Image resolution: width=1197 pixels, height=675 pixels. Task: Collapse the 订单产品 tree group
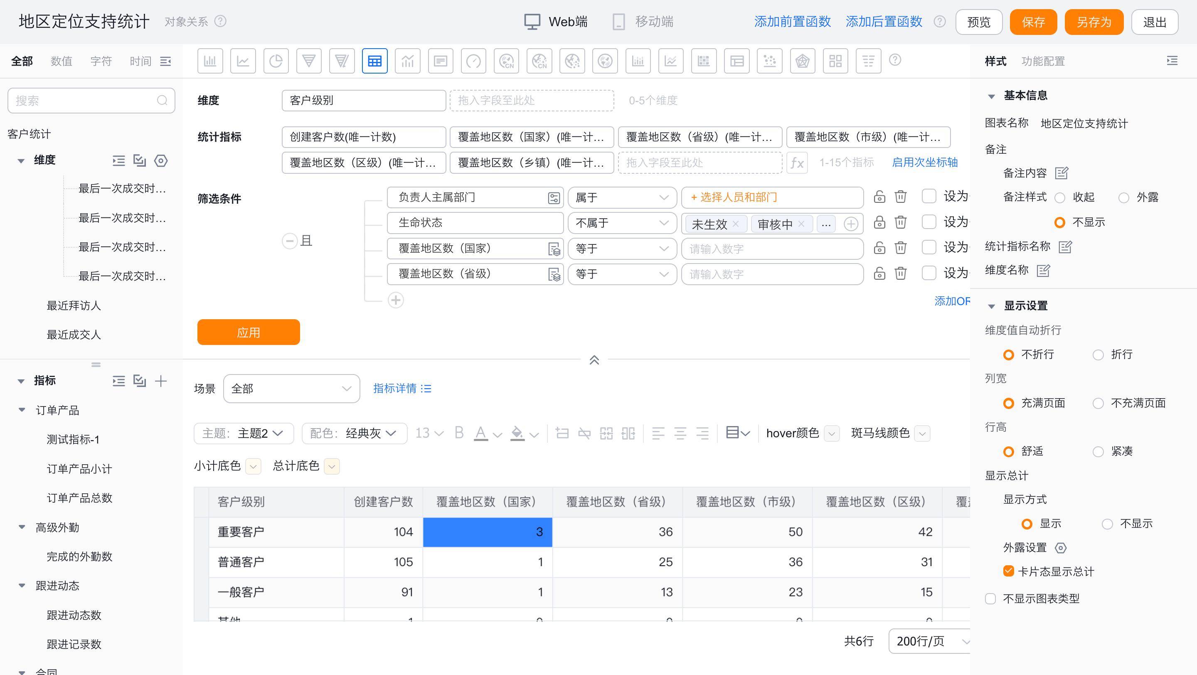(x=22, y=410)
